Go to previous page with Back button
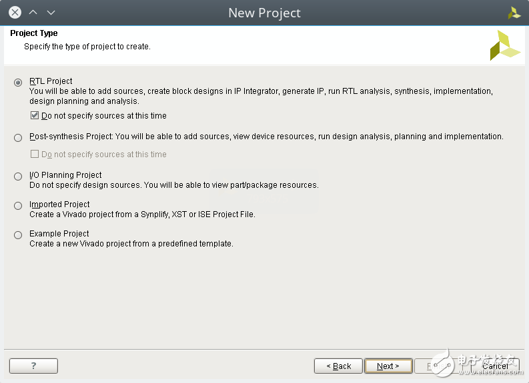The height and width of the screenshot is (383, 529). (x=338, y=366)
